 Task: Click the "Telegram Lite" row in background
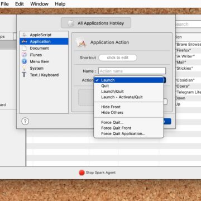[x=188, y=92]
